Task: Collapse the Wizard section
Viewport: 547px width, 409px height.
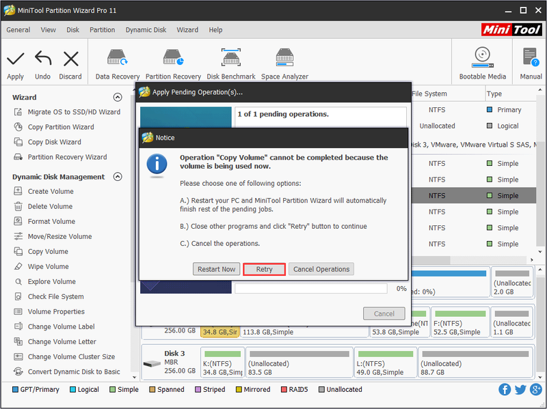Action: 118,97
